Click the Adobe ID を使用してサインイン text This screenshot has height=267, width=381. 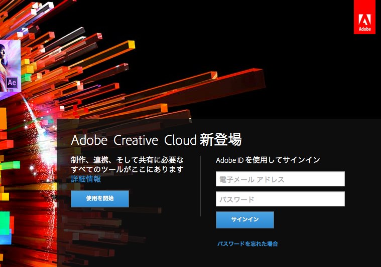[x=268, y=160]
